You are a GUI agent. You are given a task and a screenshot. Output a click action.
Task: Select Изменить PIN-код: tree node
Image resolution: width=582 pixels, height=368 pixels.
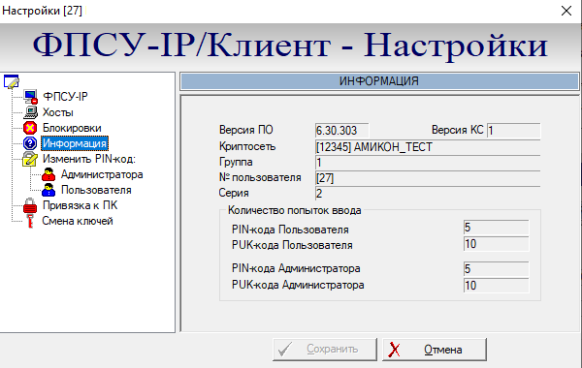pyautogui.click(x=89, y=159)
